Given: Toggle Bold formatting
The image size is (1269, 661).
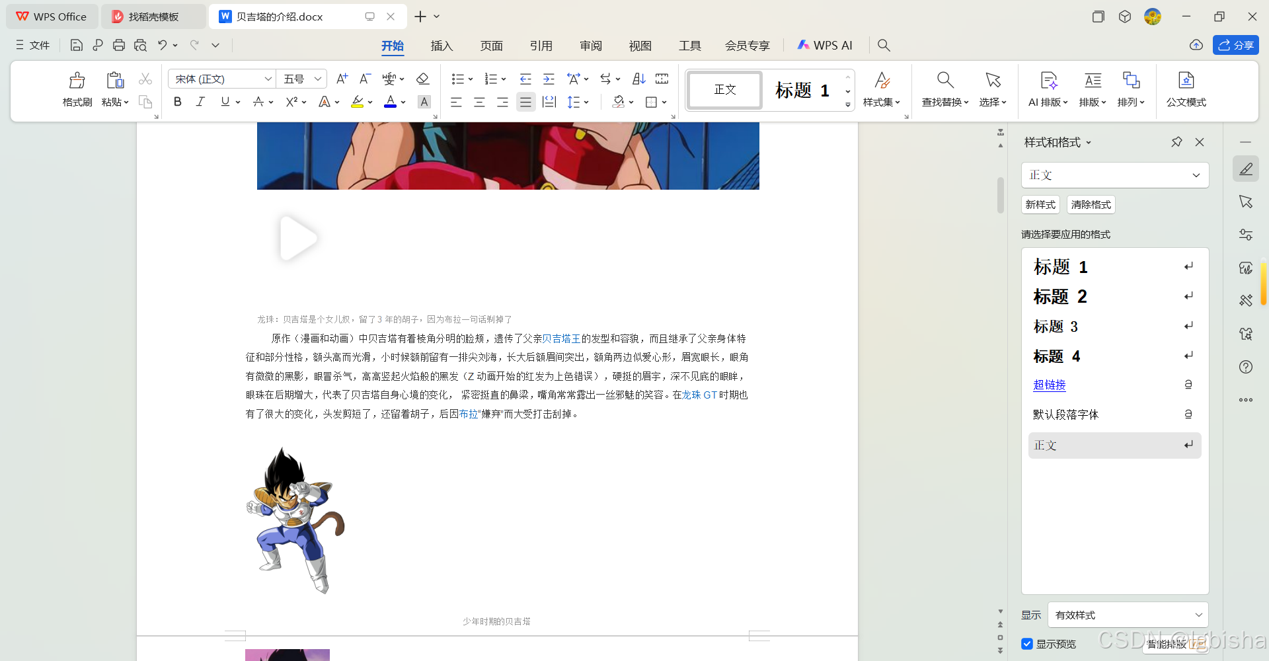Looking at the screenshot, I should [177, 102].
